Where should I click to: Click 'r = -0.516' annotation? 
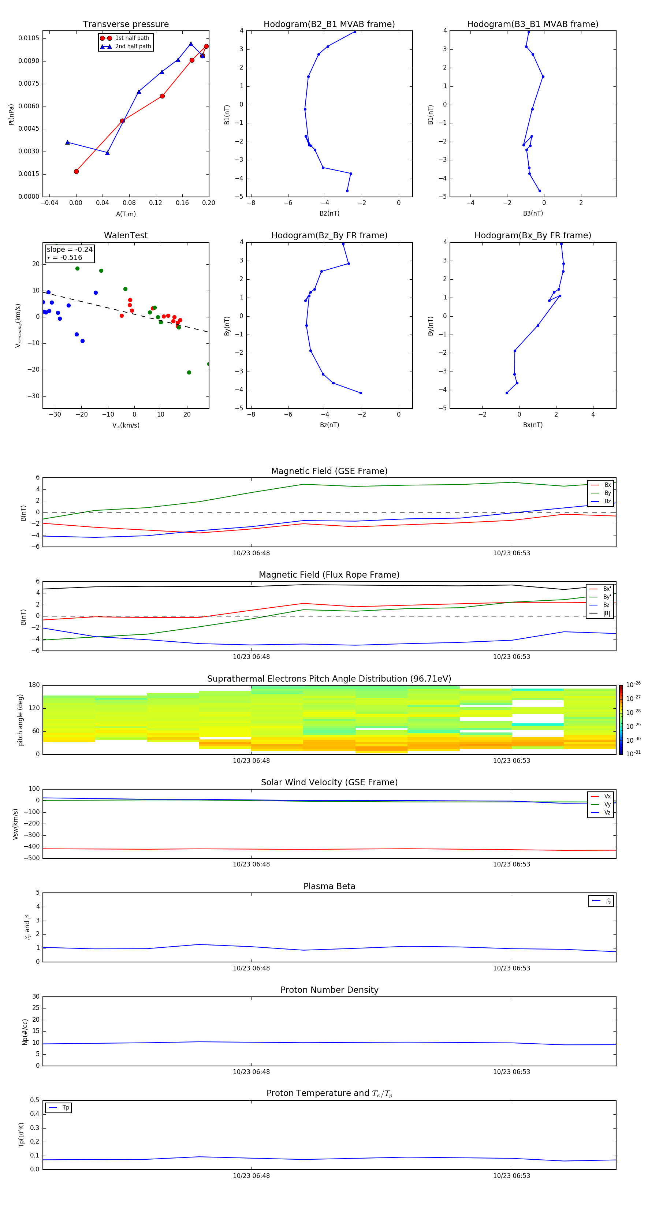point(65,257)
